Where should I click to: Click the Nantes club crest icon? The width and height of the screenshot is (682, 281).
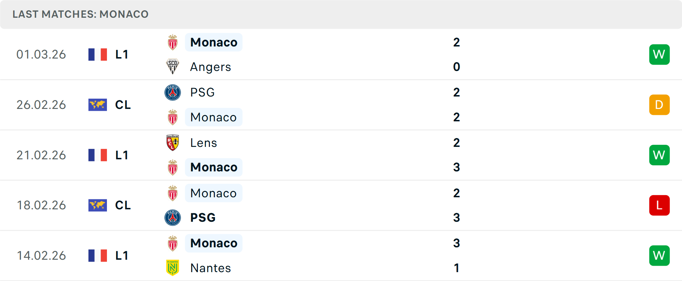173,268
